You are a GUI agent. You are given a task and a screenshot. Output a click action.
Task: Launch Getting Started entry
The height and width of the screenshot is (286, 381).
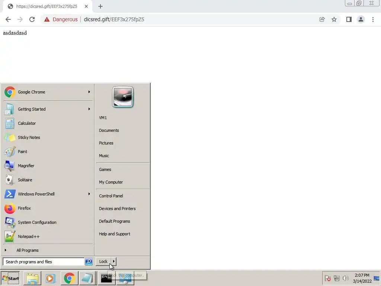pyautogui.click(x=48, y=109)
